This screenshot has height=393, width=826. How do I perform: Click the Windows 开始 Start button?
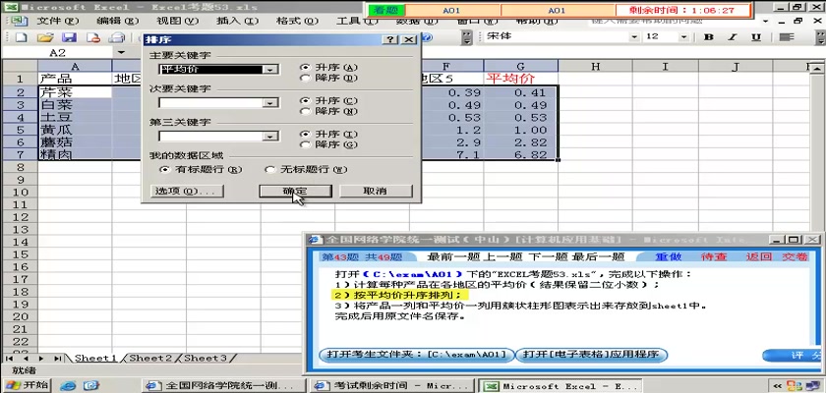(28, 386)
